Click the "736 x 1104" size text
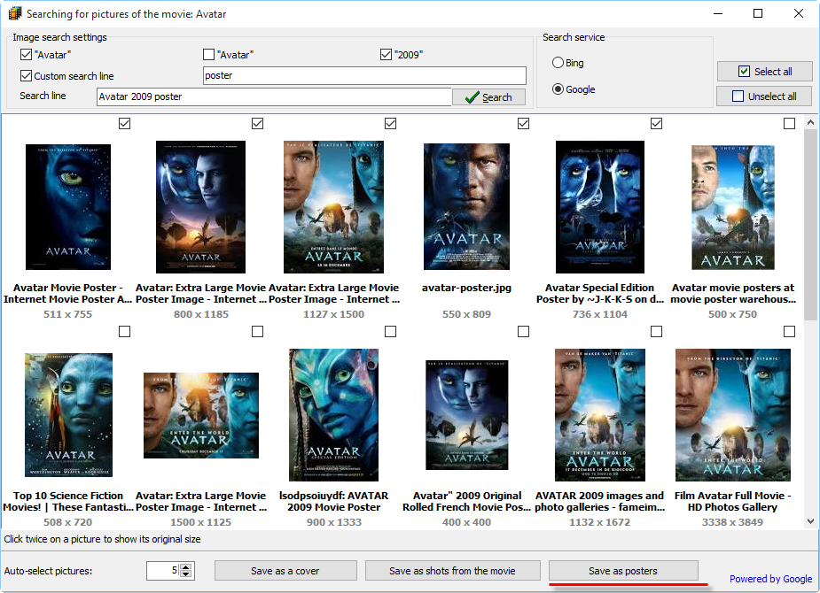This screenshot has width=820, height=593. coord(600,314)
